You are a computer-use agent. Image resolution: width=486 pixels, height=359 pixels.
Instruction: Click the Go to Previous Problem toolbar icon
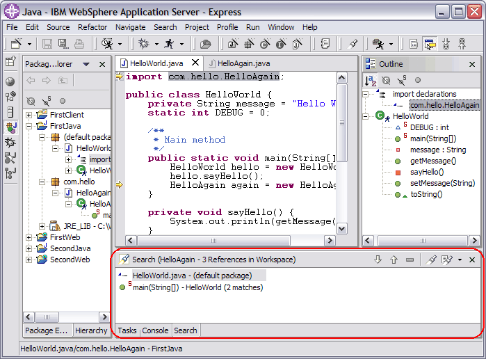point(462,44)
